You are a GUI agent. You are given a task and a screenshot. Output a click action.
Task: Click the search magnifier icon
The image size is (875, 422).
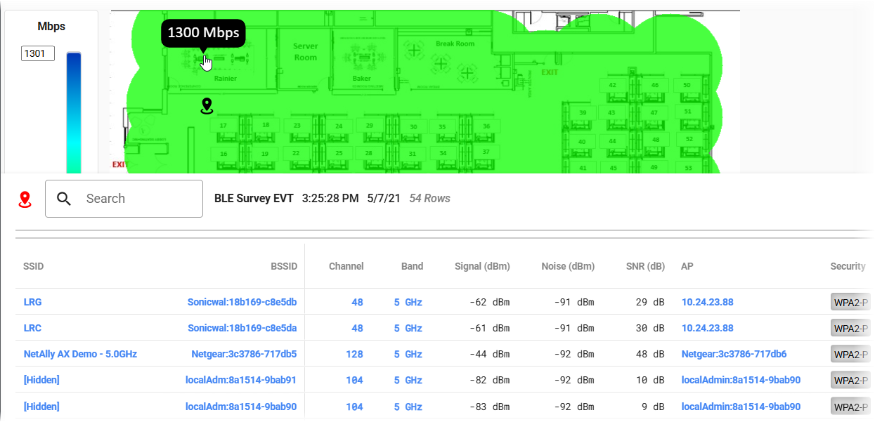[64, 199]
